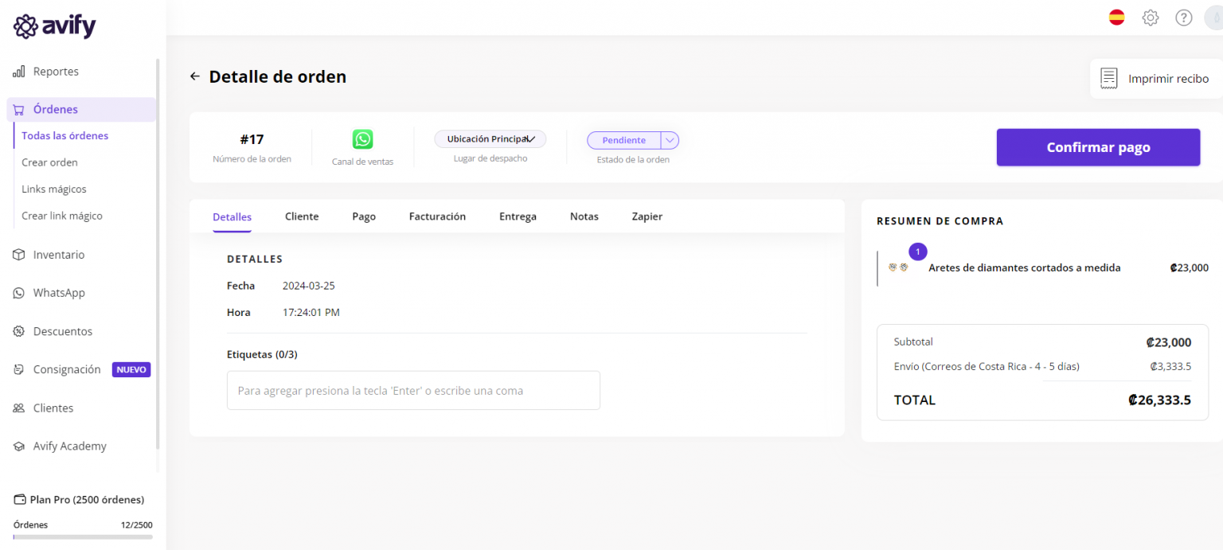Open Avify Academy section
The image size is (1223, 550).
69,447
